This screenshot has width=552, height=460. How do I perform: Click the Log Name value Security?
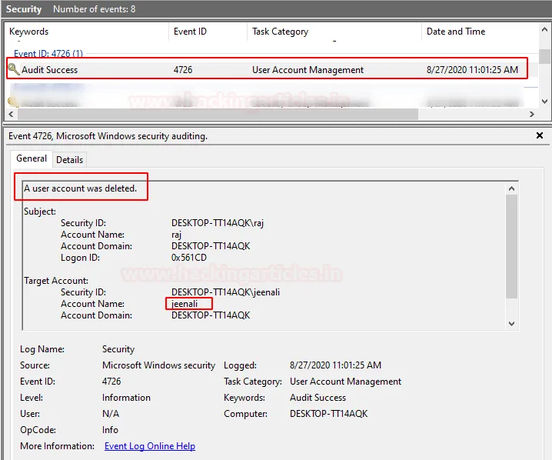tap(118, 349)
